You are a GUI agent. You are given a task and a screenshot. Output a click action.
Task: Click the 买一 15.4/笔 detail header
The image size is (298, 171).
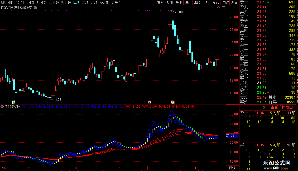268,145
